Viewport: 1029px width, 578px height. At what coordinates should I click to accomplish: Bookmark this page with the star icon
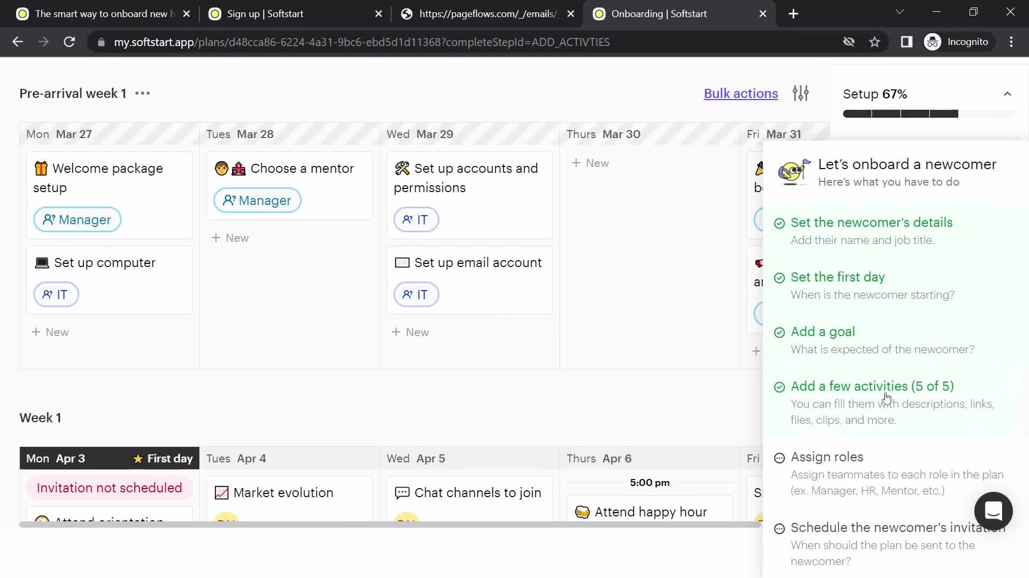(875, 42)
